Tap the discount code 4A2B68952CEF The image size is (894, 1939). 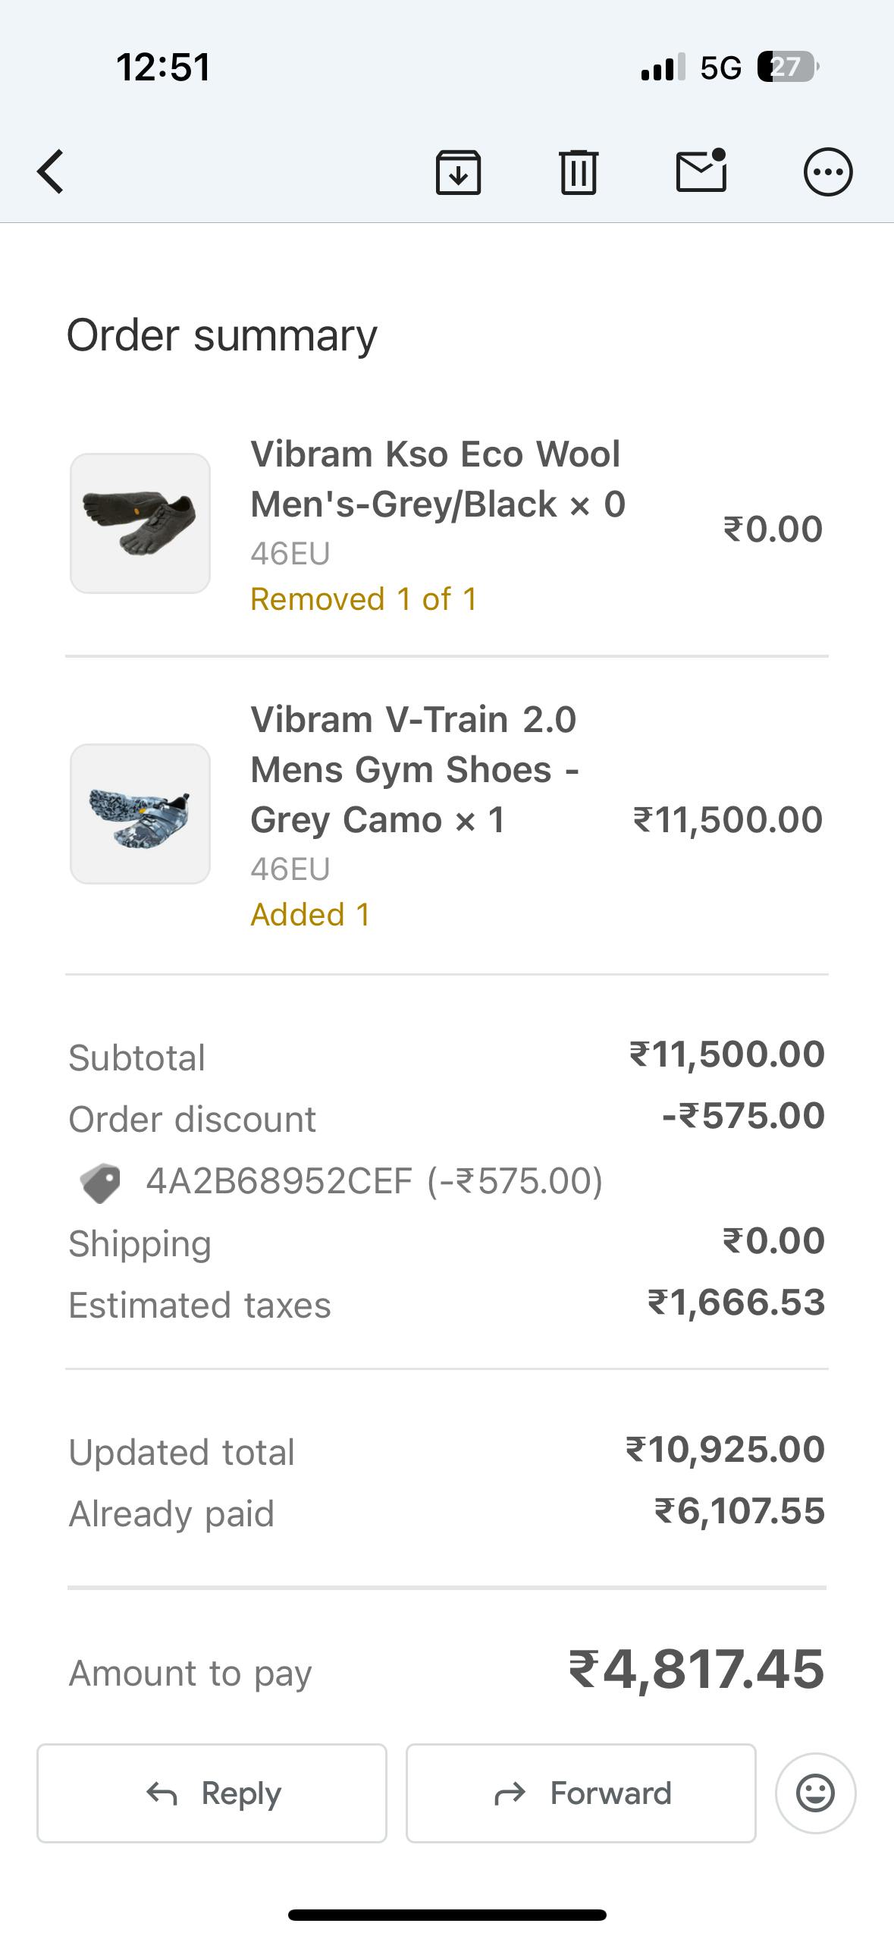click(279, 1181)
